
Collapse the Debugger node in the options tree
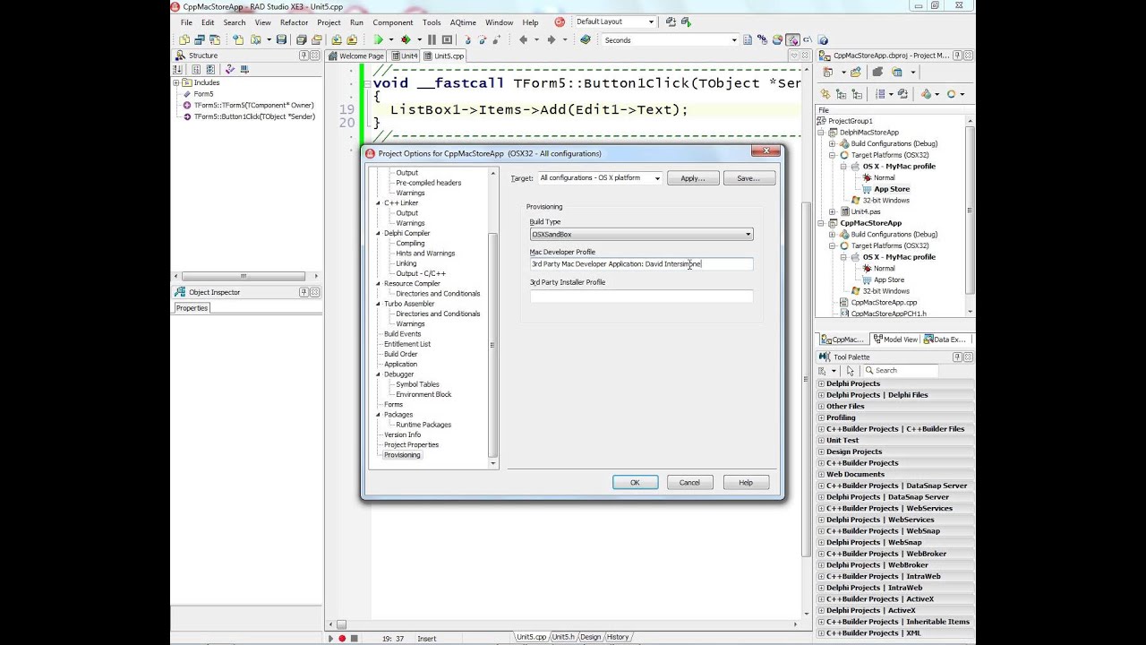tap(378, 374)
